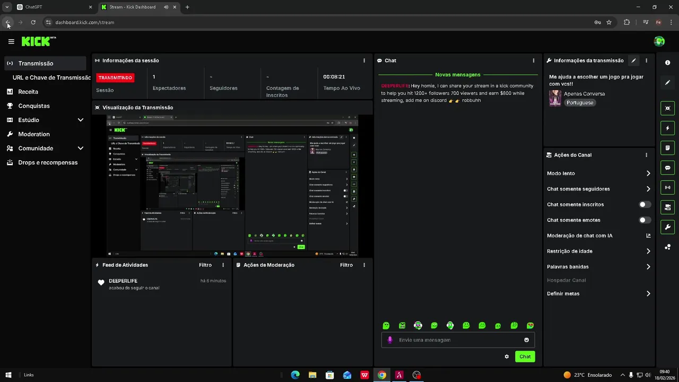The width and height of the screenshot is (679, 382).
Task: Open Ações de Moderação three-dot menu
Action: 364,265
